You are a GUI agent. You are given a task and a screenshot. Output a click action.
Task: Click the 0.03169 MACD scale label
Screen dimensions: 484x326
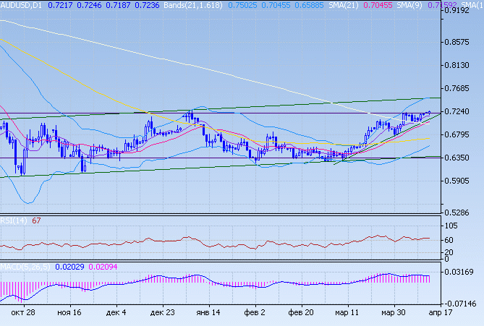click(x=462, y=272)
